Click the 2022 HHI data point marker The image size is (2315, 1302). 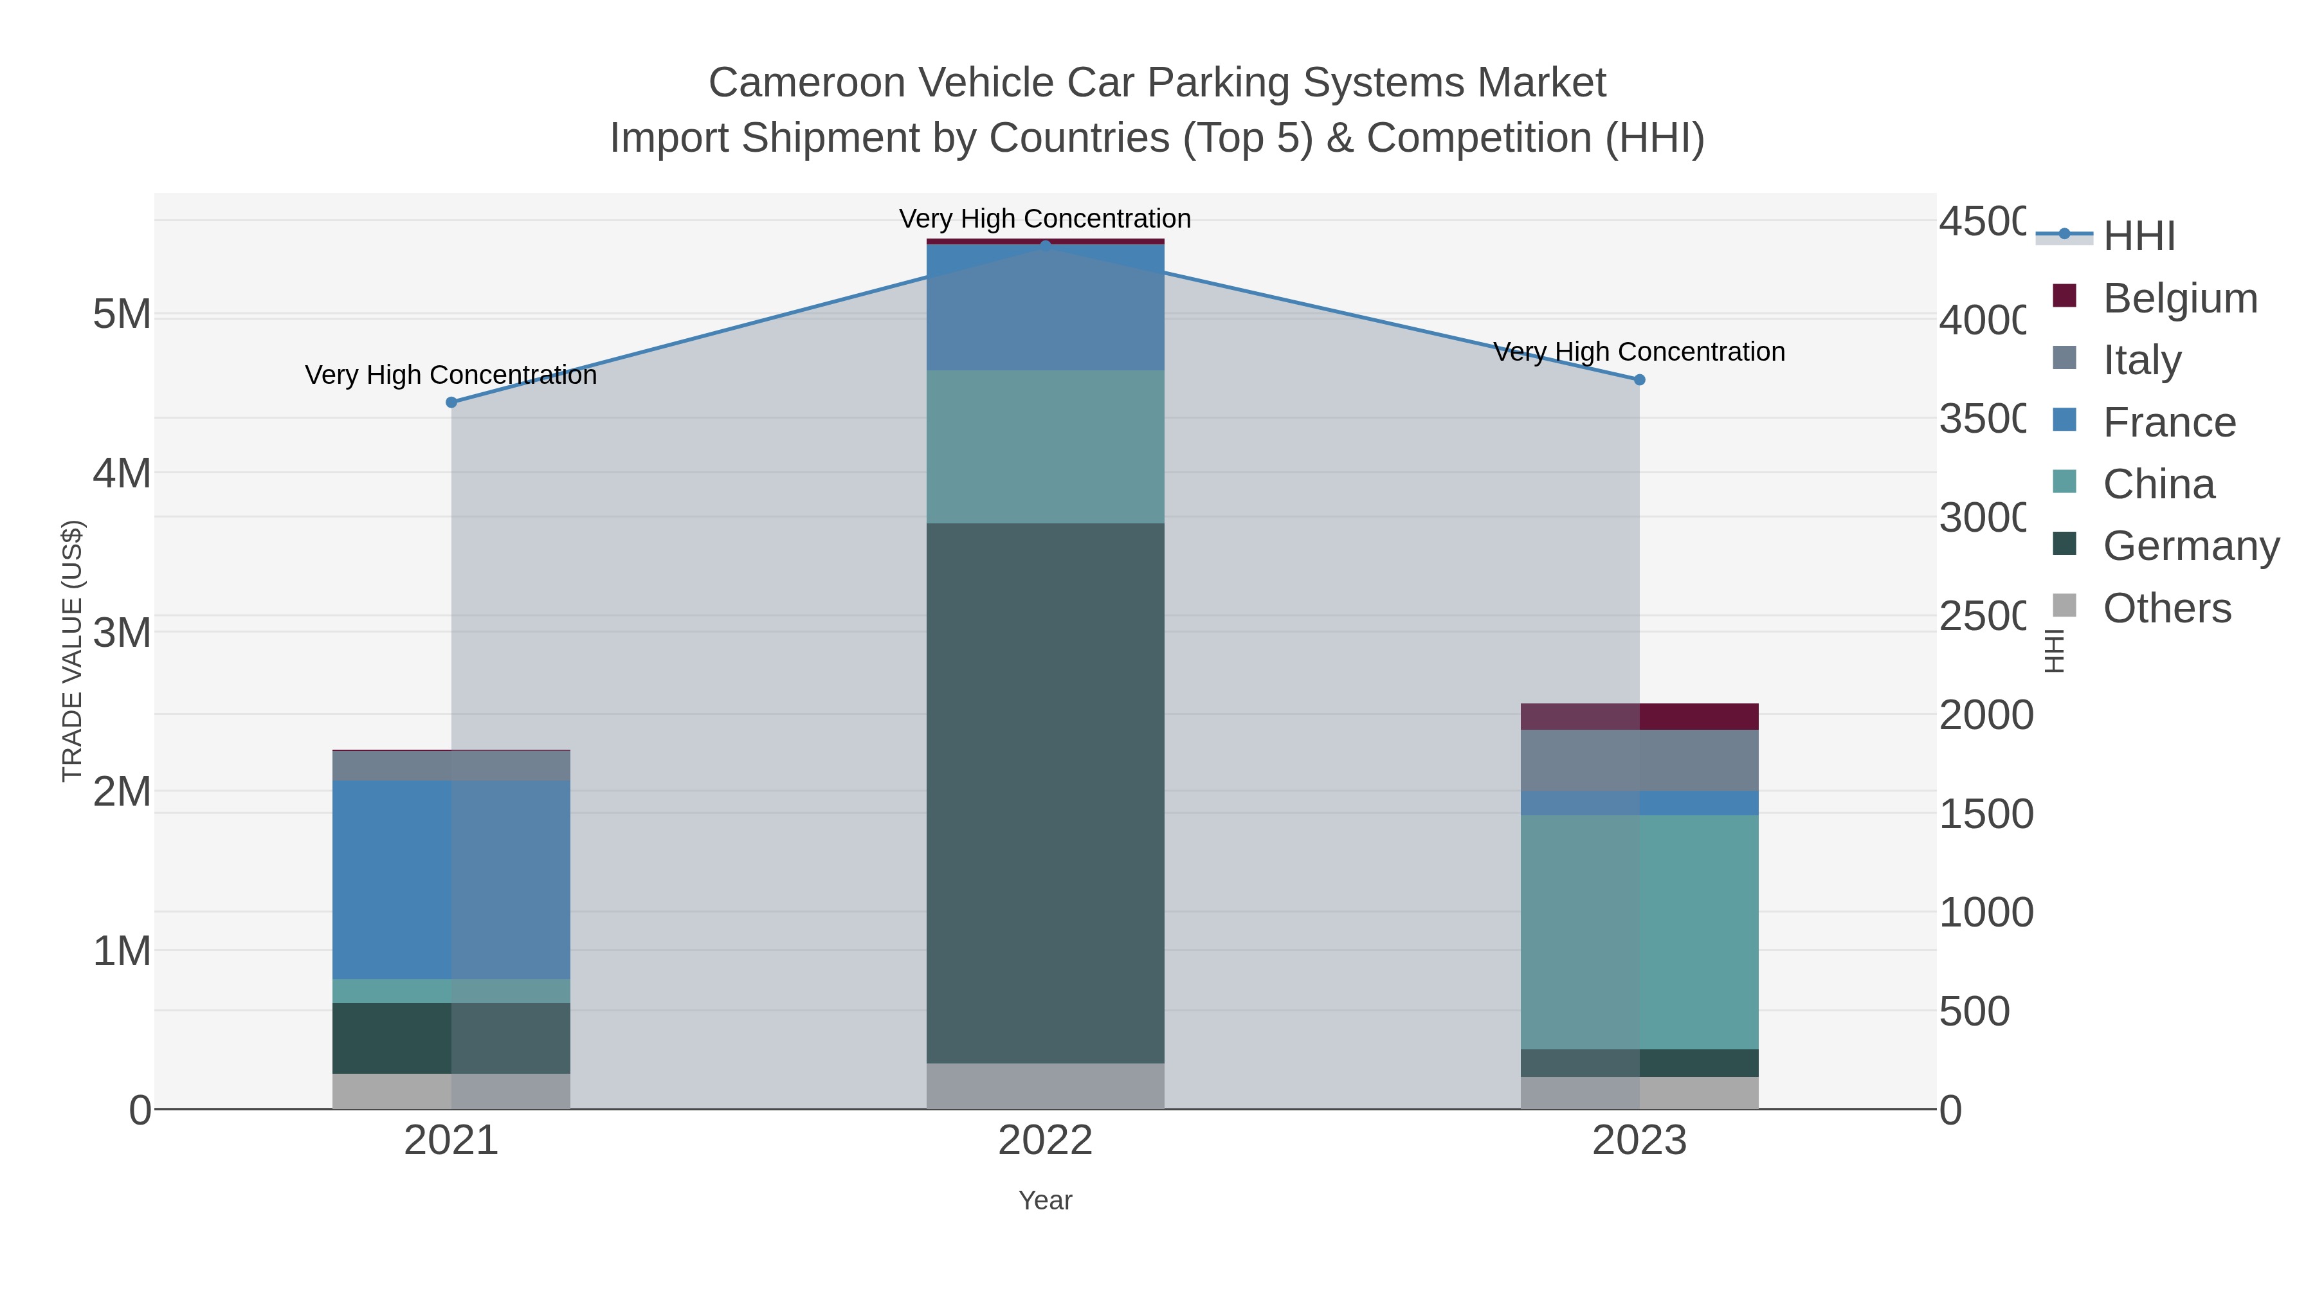click(x=1045, y=246)
